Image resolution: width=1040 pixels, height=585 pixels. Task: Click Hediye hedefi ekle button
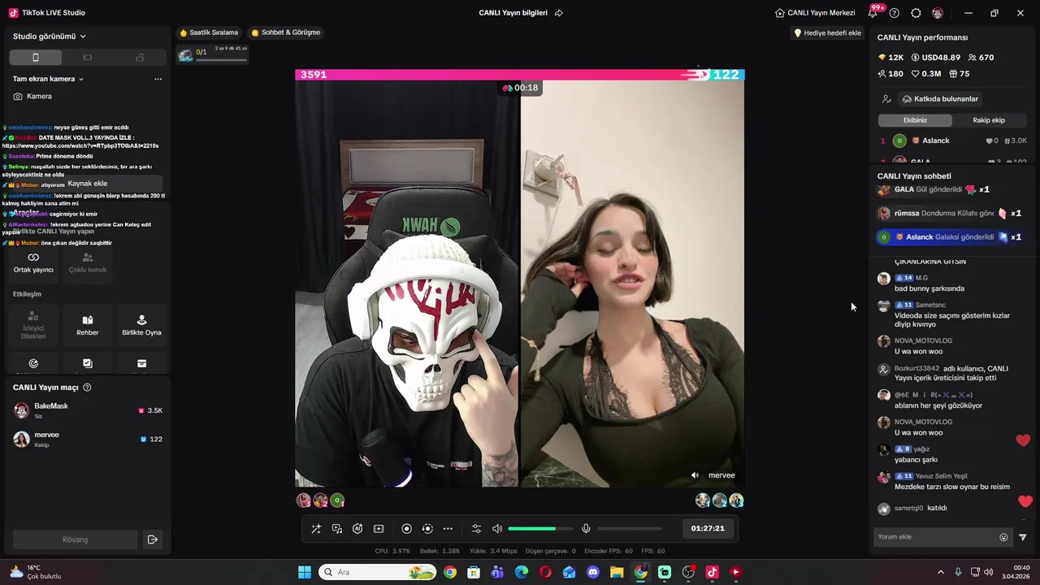[827, 33]
